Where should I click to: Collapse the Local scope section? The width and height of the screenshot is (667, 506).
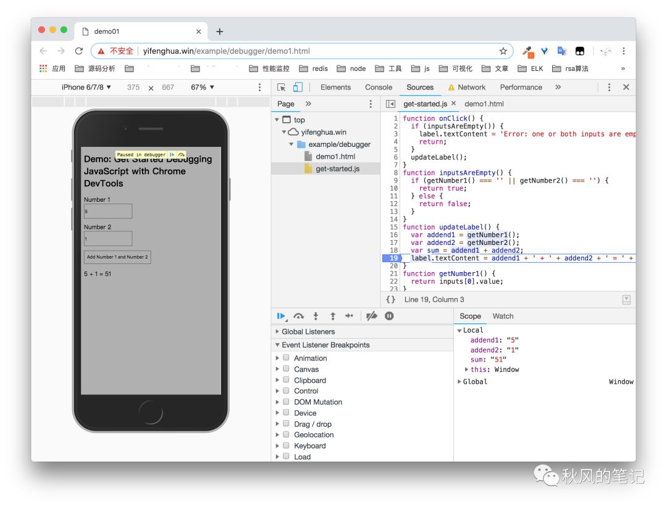tap(459, 331)
